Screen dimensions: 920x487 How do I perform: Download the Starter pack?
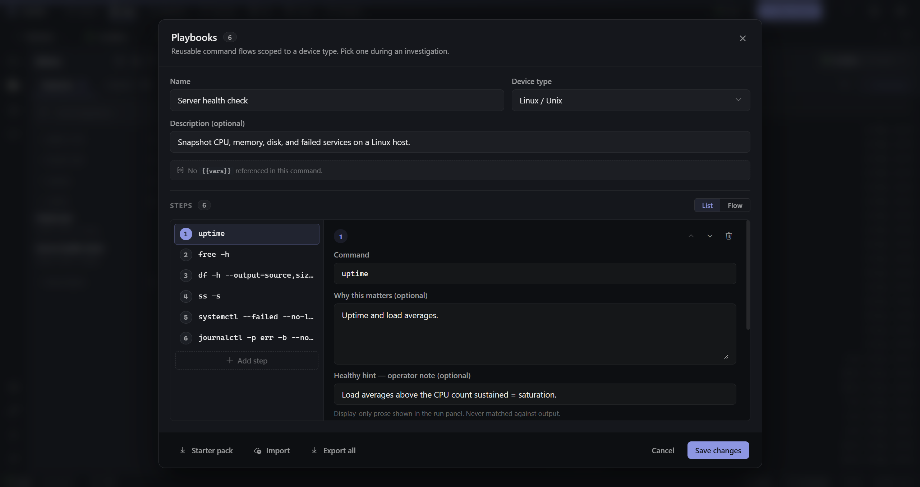pyautogui.click(x=206, y=450)
